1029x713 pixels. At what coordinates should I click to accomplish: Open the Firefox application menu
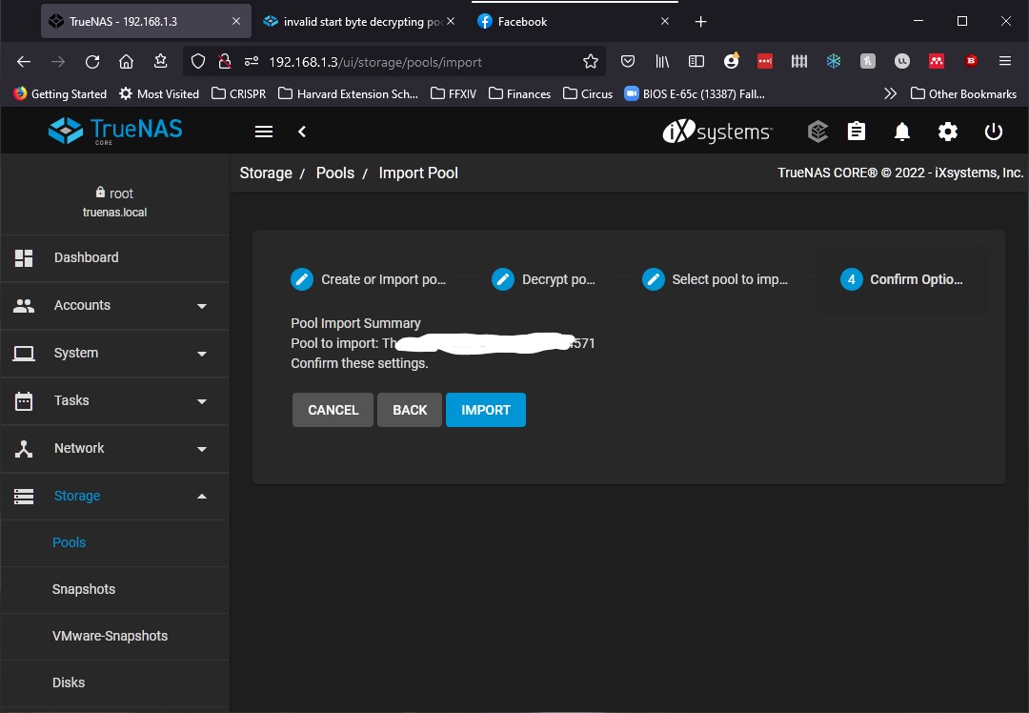click(1005, 61)
